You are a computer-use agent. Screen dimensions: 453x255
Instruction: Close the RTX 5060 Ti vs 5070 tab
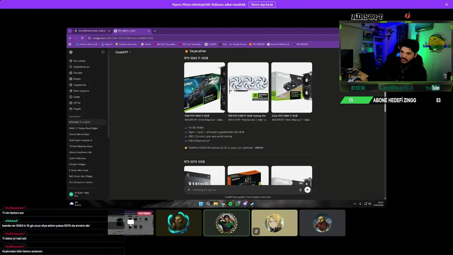[x=149, y=31]
